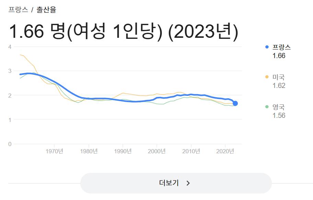Click the 1970년 axis label

pyautogui.click(x=55, y=151)
